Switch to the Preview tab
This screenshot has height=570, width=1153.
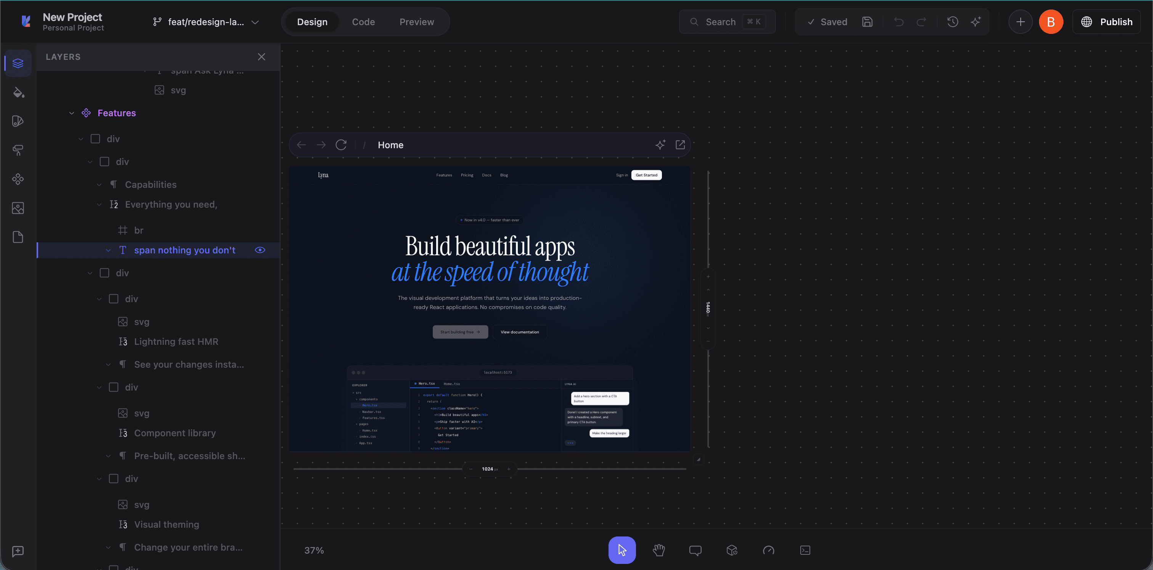[x=416, y=22]
